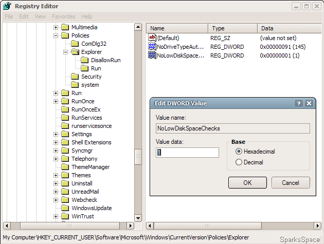This screenshot has height=244, width=324.
Task: Click the (Default) string value icon
Action: (152, 37)
